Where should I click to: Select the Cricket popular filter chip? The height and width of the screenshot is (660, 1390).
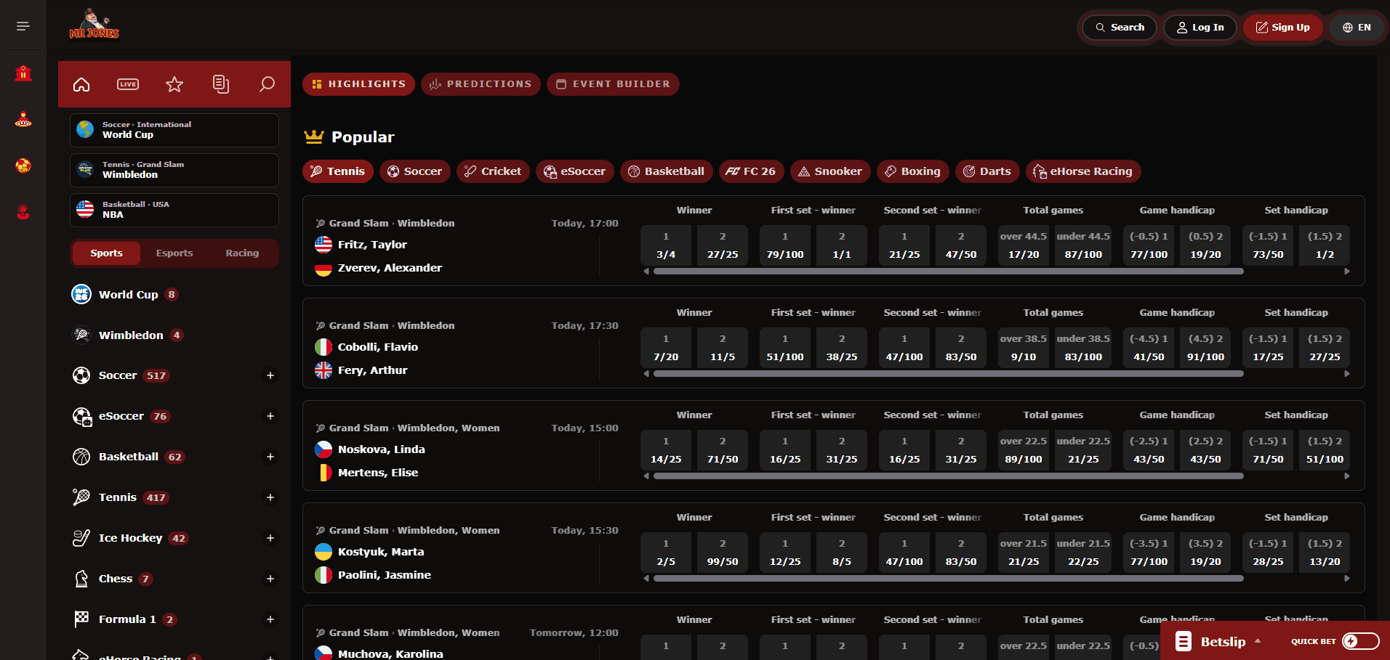(x=493, y=171)
